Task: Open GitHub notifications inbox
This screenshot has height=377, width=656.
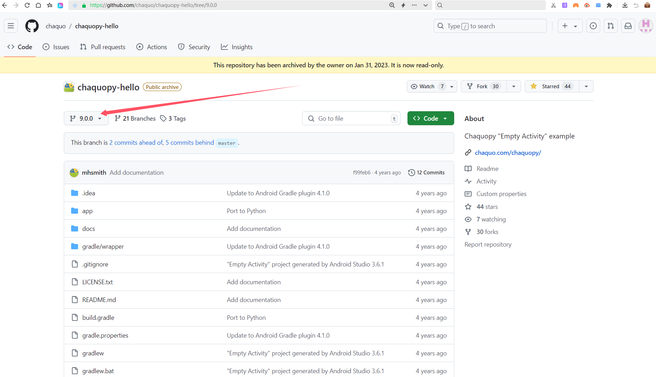Action: coord(628,25)
